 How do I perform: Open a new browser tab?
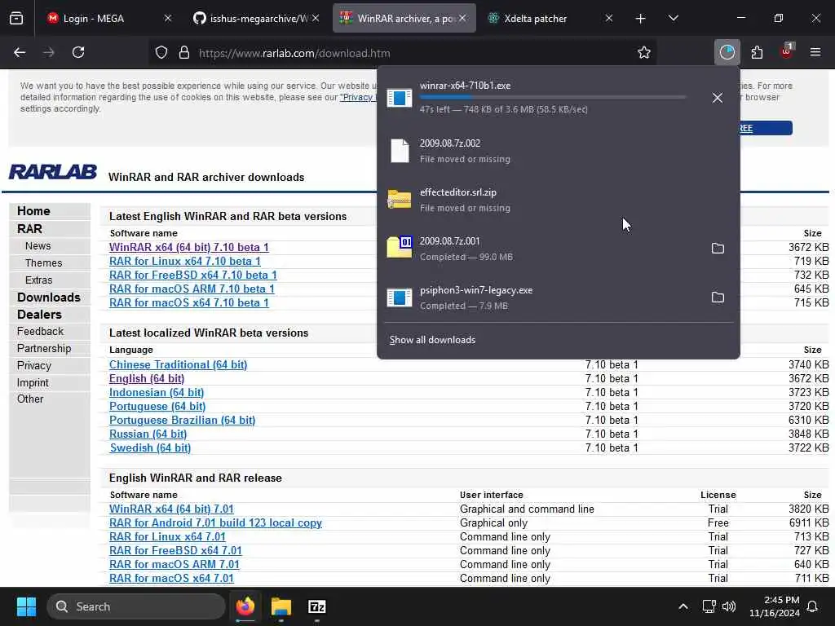click(x=641, y=19)
